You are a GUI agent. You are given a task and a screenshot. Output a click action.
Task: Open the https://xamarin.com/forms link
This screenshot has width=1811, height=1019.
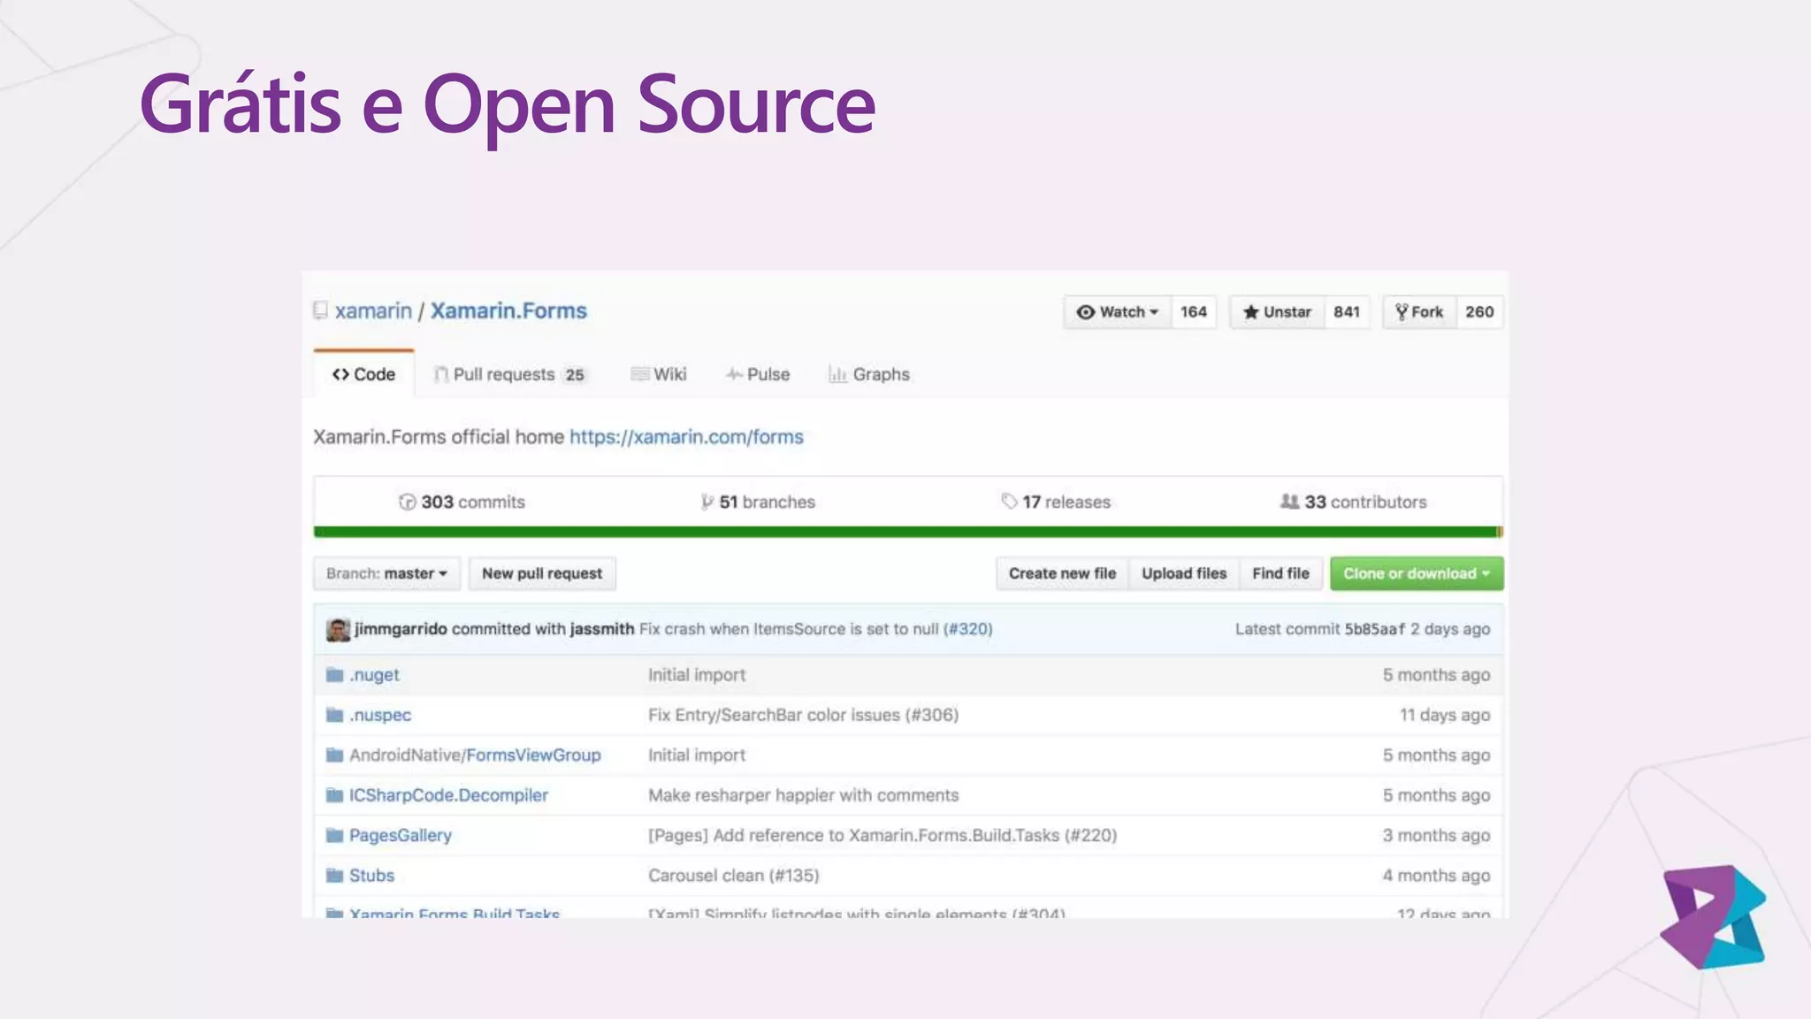pos(686,437)
